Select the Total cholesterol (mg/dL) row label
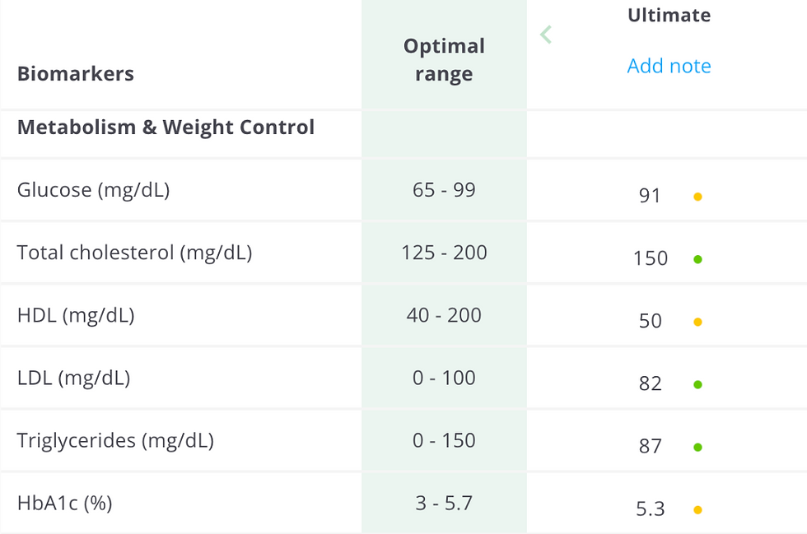The image size is (807, 534). (x=135, y=253)
